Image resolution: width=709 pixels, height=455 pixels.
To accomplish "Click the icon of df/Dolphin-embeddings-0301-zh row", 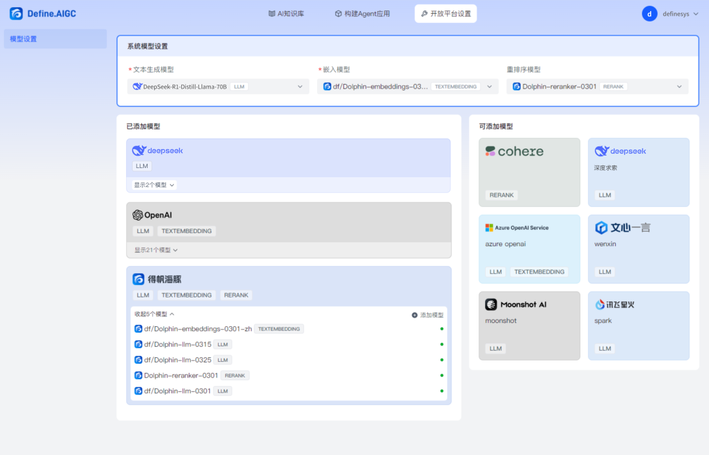I will [x=139, y=329].
